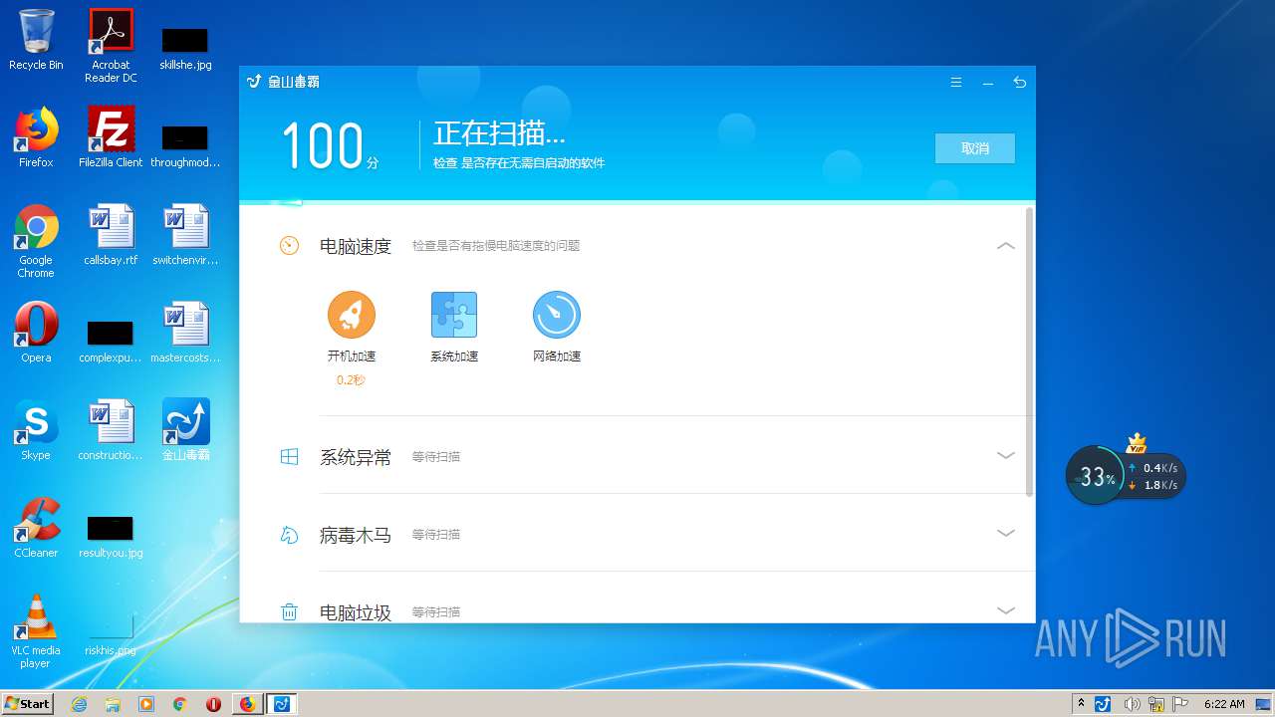Click the network speed readout on widget
The width and height of the screenshot is (1275, 717).
coord(1153,476)
